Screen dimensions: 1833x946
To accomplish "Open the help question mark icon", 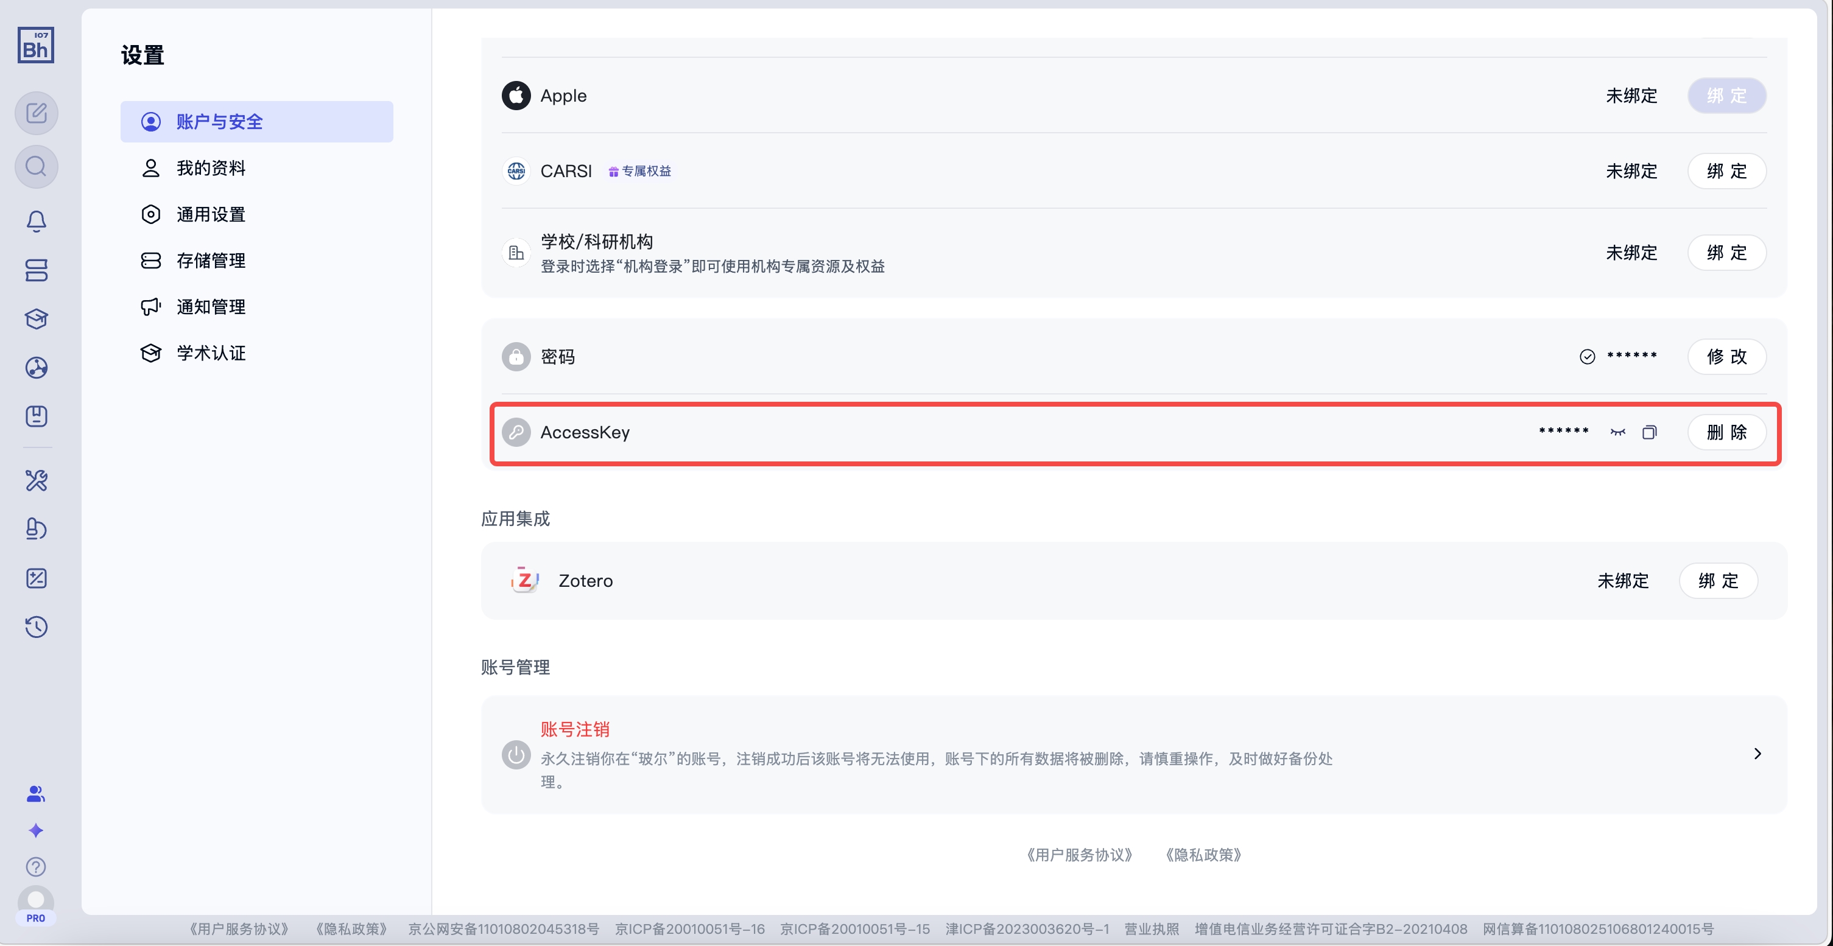I will tap(37, 867).
